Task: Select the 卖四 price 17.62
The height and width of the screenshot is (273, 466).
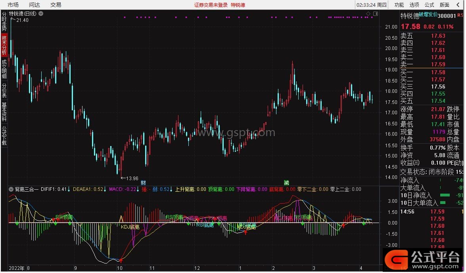Action: click(x=438, y=43)
